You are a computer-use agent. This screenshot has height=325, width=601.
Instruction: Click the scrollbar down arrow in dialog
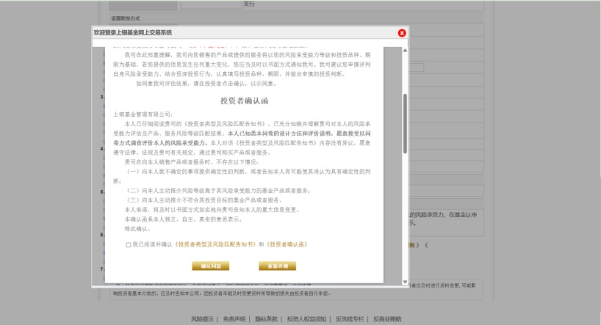click(x=404, y=282)
